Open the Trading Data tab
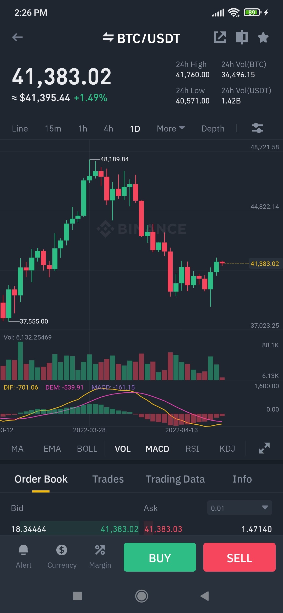Image resolution: width=283 pixels, height=613 pixels. pyautogui.click(x=175, y=479)
